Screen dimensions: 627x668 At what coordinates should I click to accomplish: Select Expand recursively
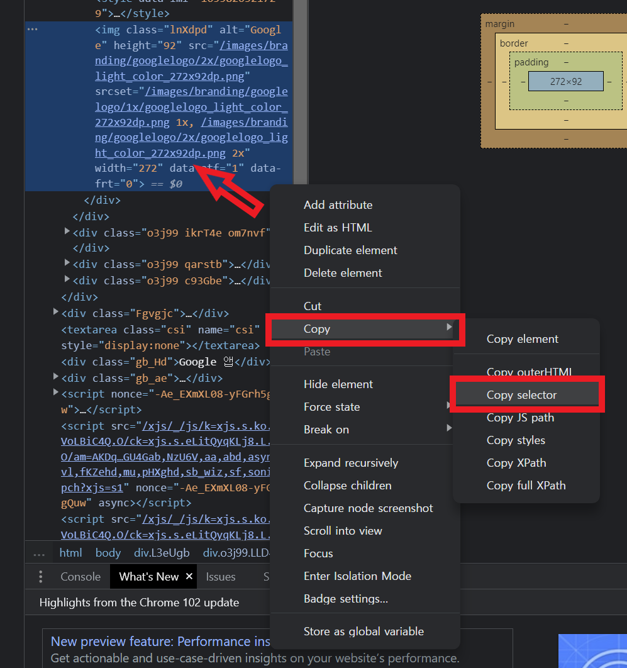tap(350, 463)
